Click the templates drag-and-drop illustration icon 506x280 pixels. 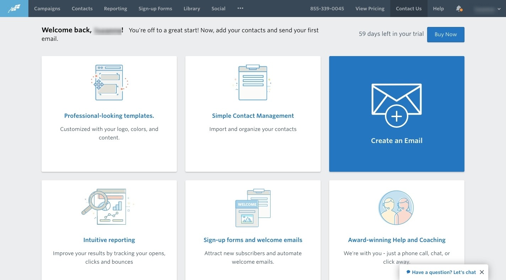point(109,83)
